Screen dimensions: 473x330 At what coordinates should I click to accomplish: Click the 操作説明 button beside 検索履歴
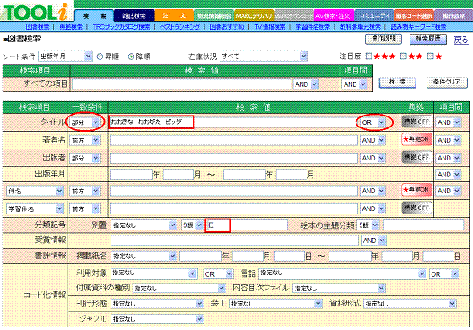383,39
